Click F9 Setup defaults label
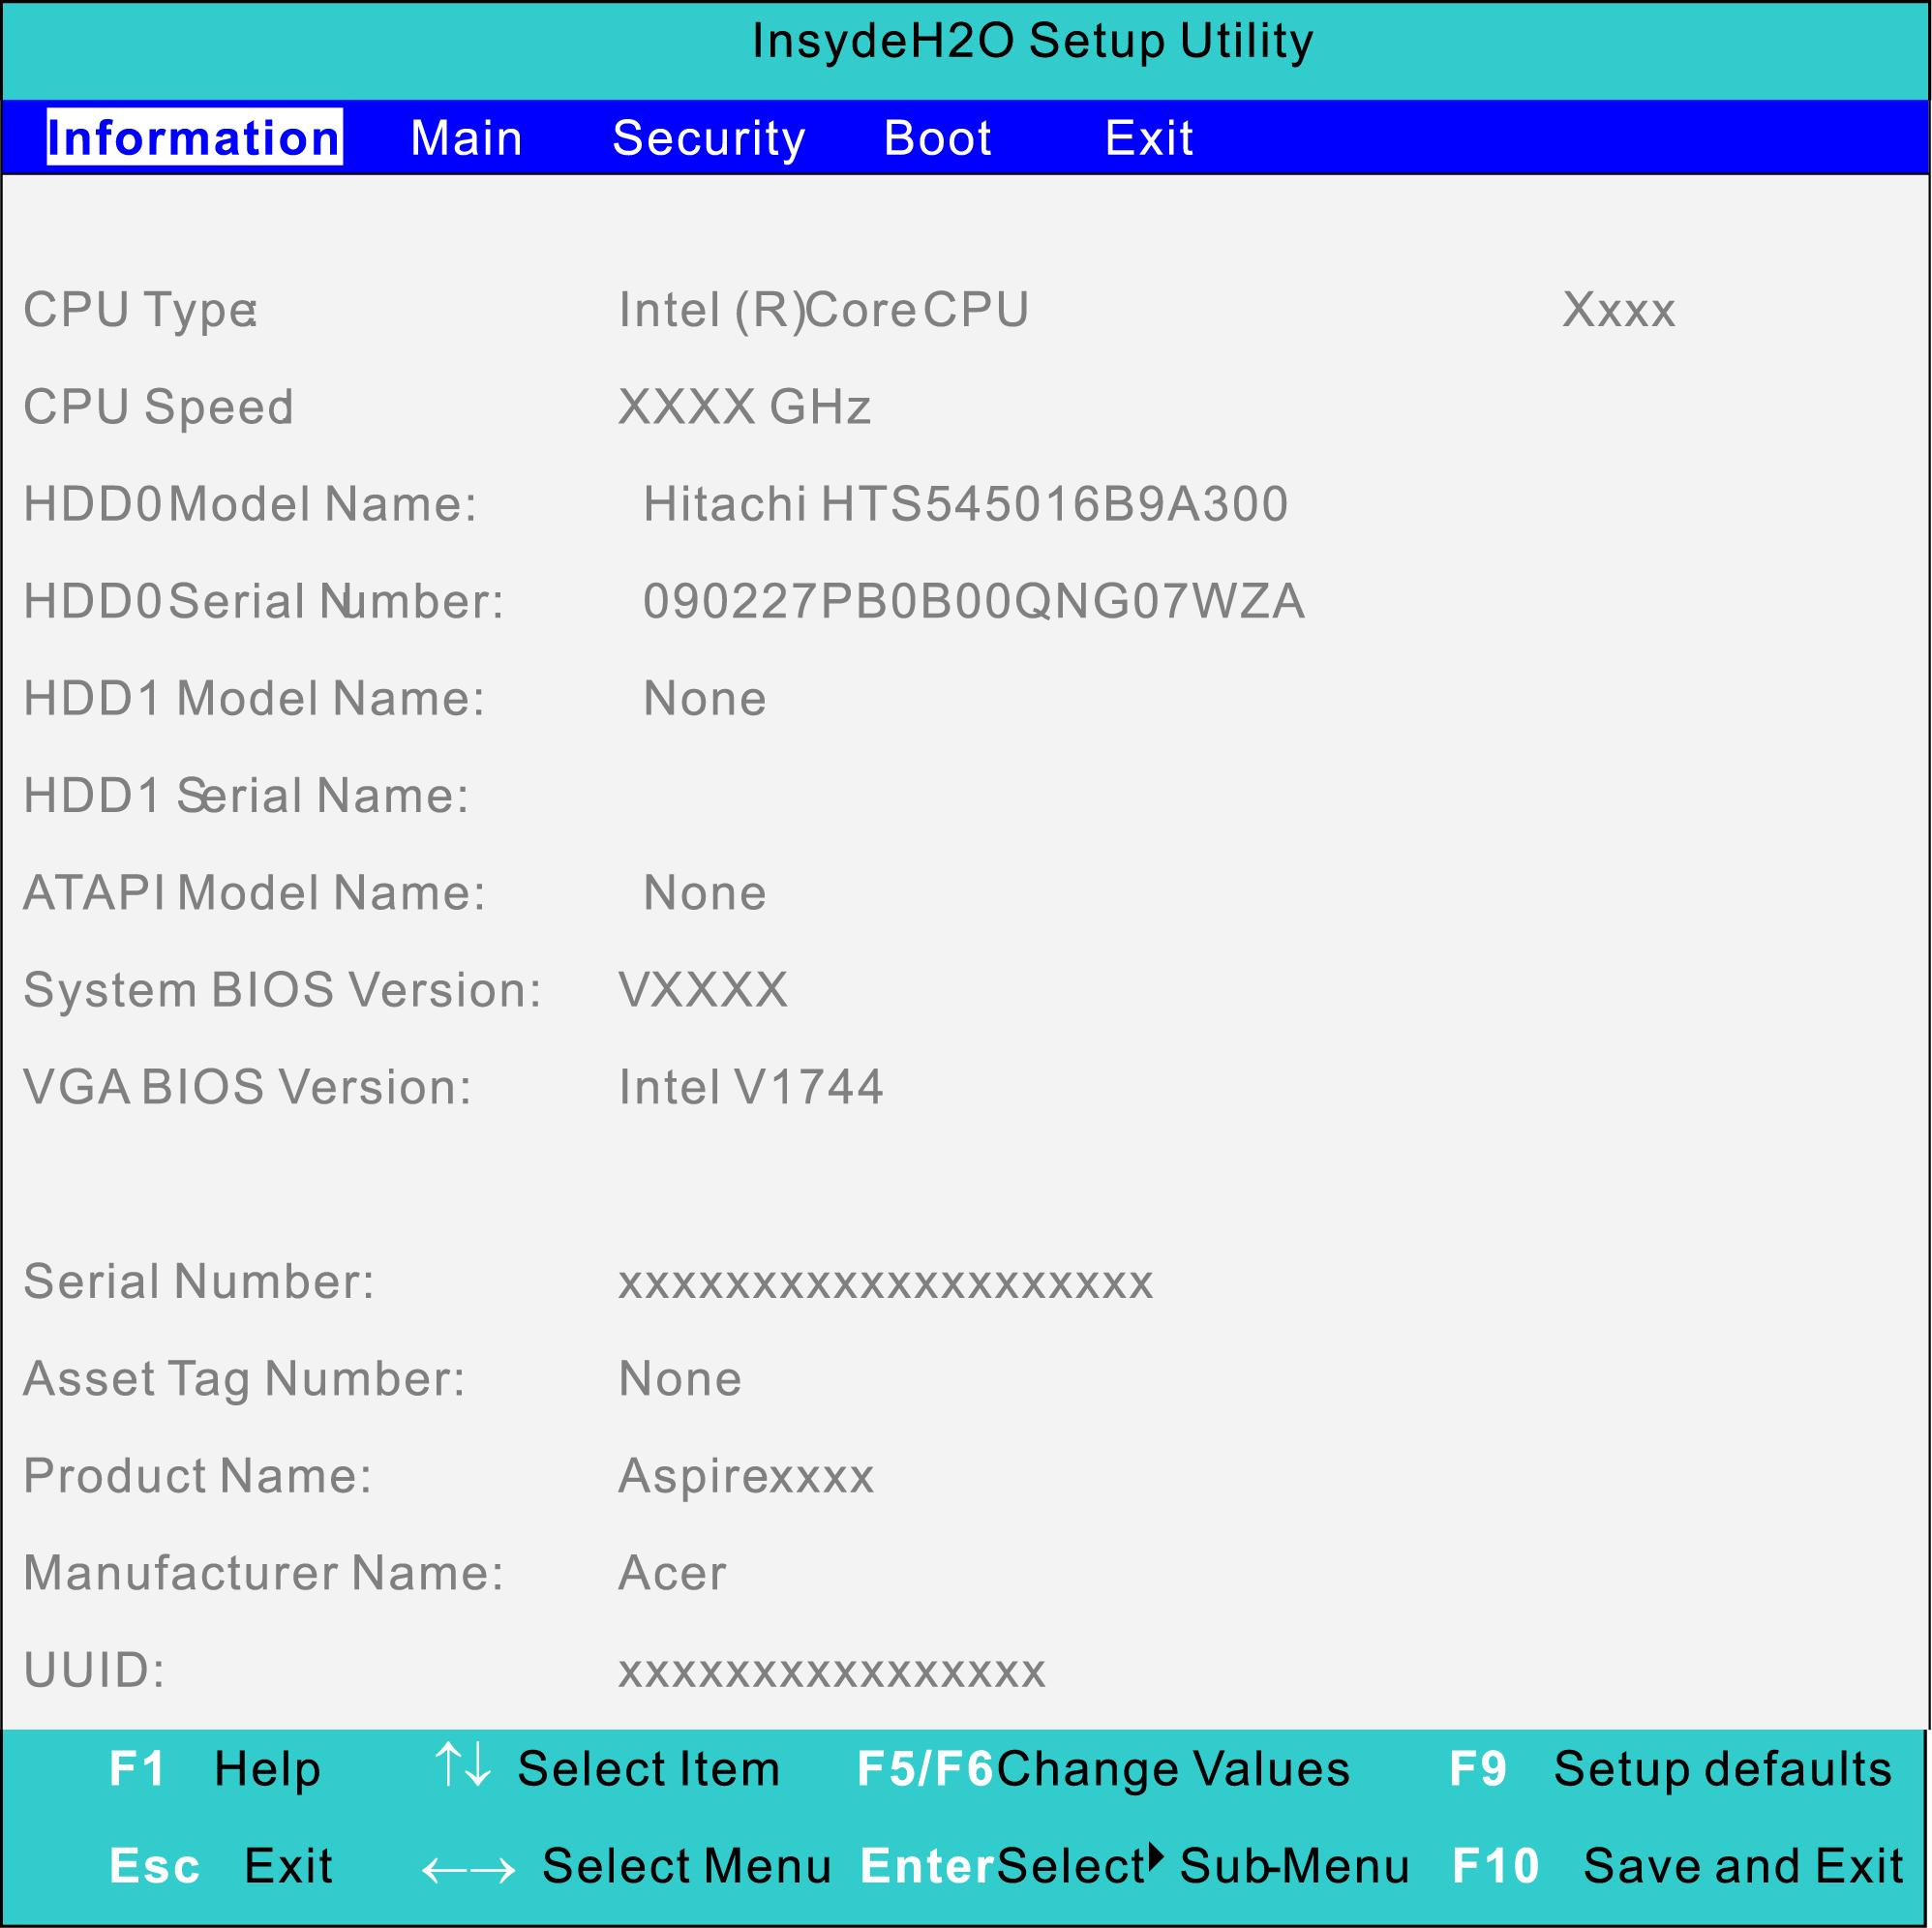1932x1928 pixels. (x=1670, y=1769)
